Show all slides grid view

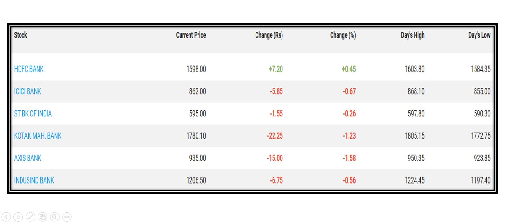43,217
